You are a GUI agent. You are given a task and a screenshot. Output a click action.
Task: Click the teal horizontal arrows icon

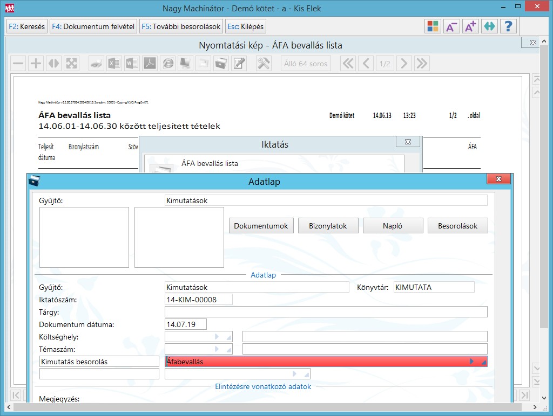[489, 26]
